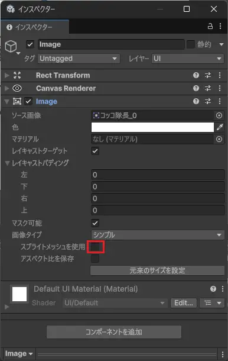Click the 右 padding value field
This screenshot has width=228, height=361.
(x=158, y=198)
